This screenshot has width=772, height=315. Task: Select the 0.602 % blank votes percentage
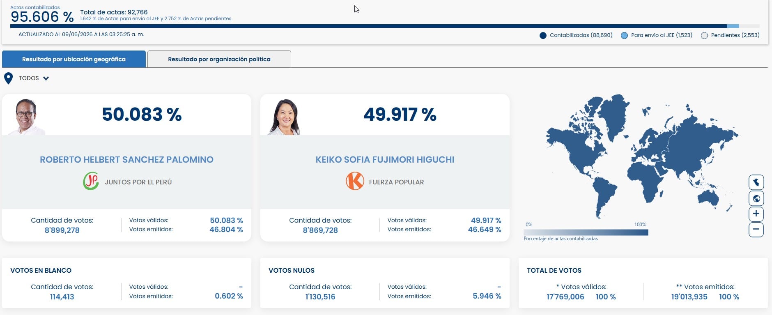click(x=229, y=296)
